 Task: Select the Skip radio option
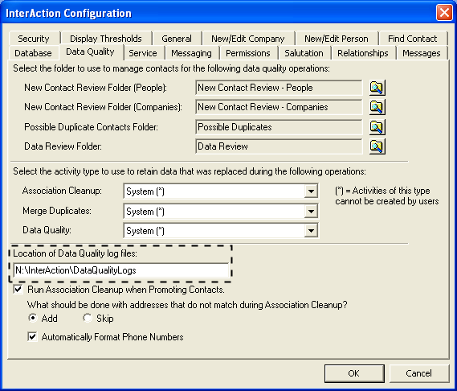88,318
